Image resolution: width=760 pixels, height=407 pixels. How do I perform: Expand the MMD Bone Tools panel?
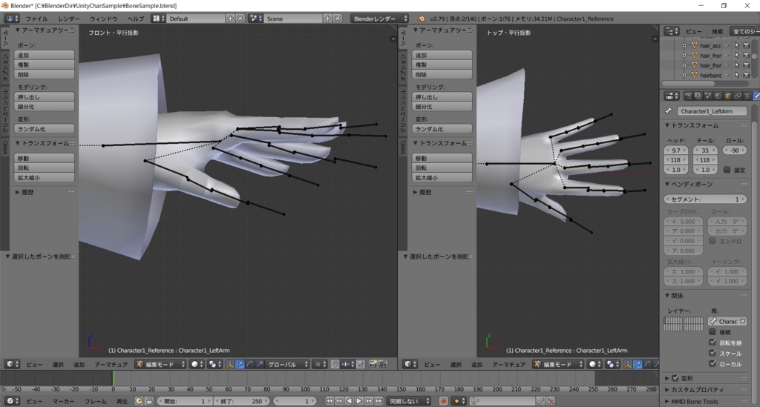pos(694,401)
